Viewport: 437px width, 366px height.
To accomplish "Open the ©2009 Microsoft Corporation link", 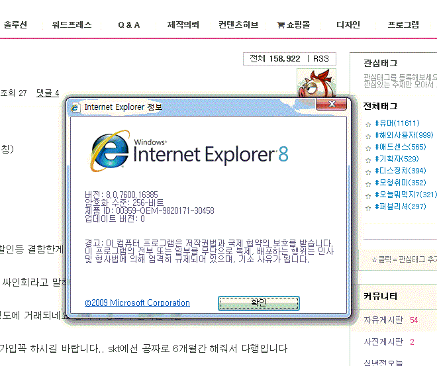I will [x=138, y=302].
